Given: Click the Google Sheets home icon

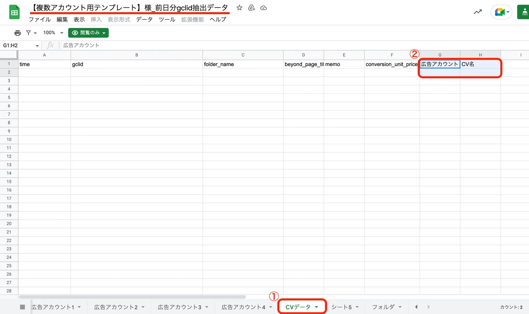Looking at the screenshot, I should click(14, 12).
